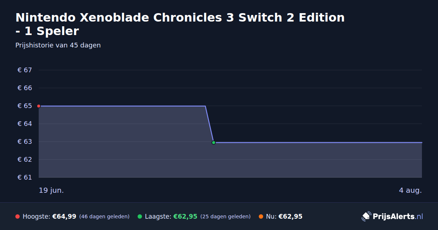Click the 19 jun. start date label
The image size is (438, 230).
(51, 191)
